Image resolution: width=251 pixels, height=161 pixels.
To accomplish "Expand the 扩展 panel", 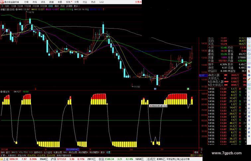I will click(x=3, y=155).
